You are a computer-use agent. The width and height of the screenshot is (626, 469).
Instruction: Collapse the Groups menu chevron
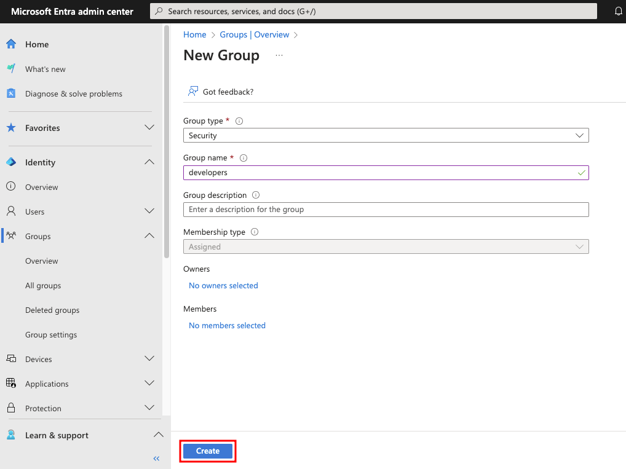(x=149, y=235)
